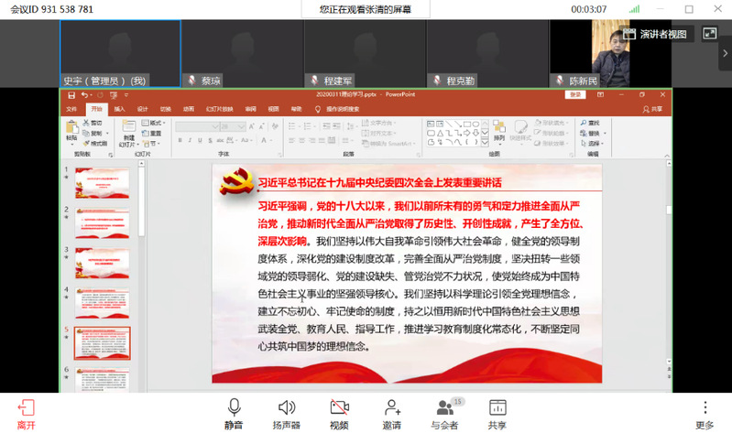Click the Replace (替换) icon
Viewport: 732px width, 433px height.
coord(584,133)
